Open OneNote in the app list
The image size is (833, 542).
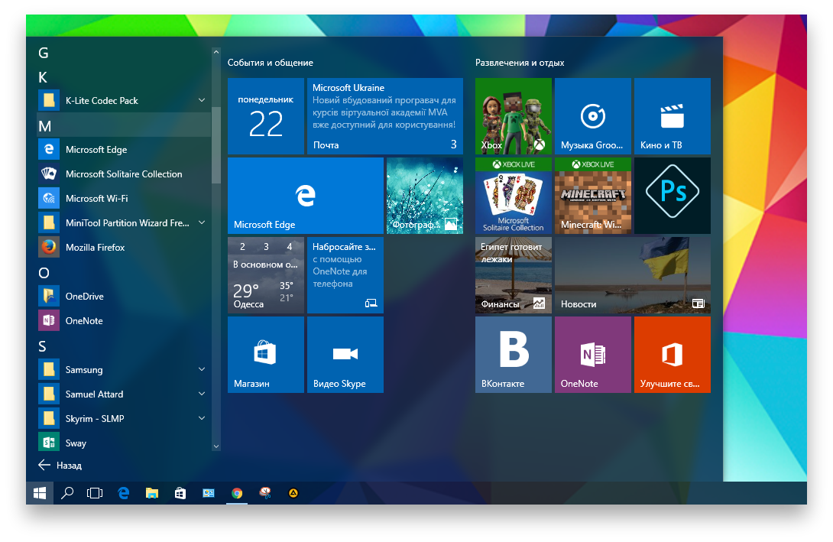(124, 320)
